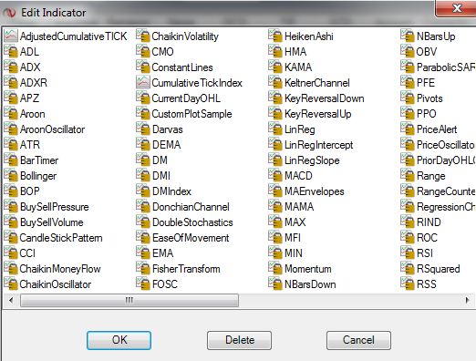This screenshot has height=361, width=476.
Task: Select NBarsDown entry
Action: [x=310, y=284]
